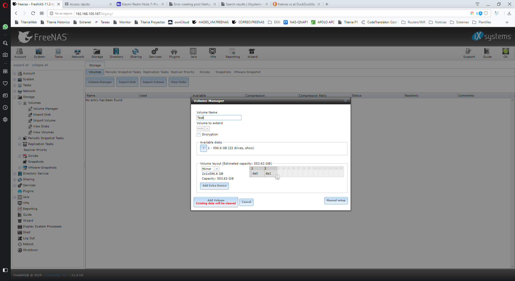Open Opera sidebar search icon
The height and width of the screenshot is (281, 515).
pos(5,43)
